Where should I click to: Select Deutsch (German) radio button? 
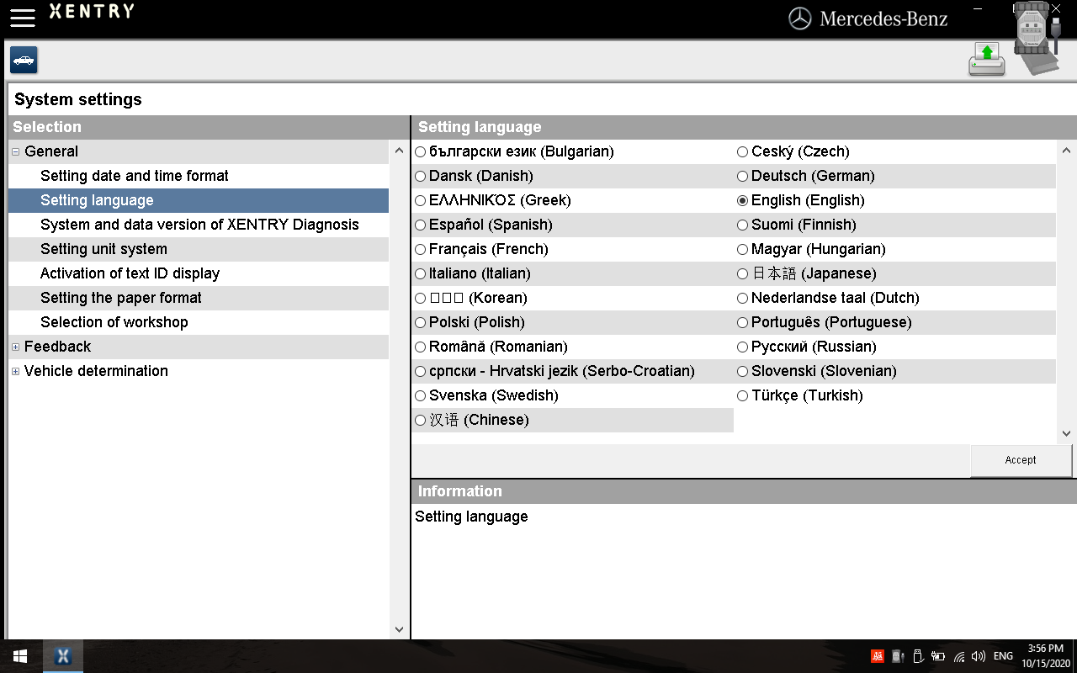pos(743,177)
